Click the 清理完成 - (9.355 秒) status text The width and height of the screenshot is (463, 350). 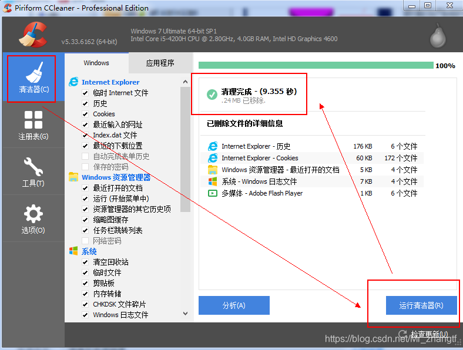click(x=259, y=92)
